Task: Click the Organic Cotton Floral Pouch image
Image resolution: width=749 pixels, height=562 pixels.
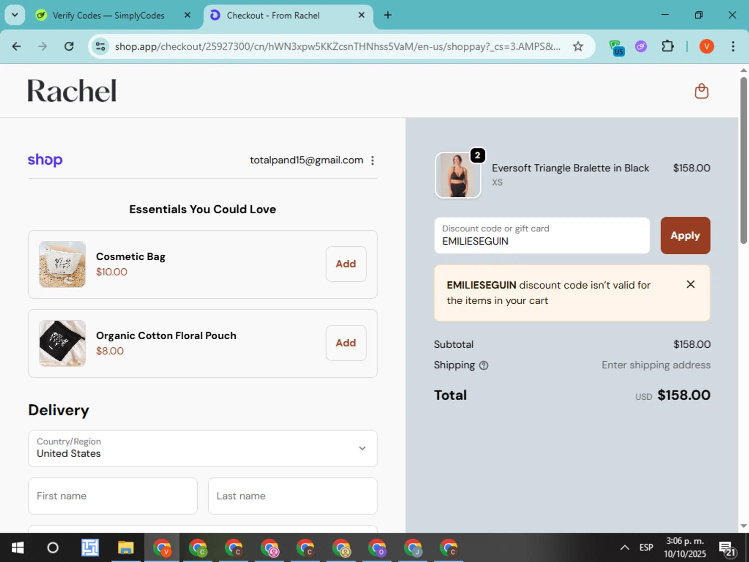Action: 62,343
